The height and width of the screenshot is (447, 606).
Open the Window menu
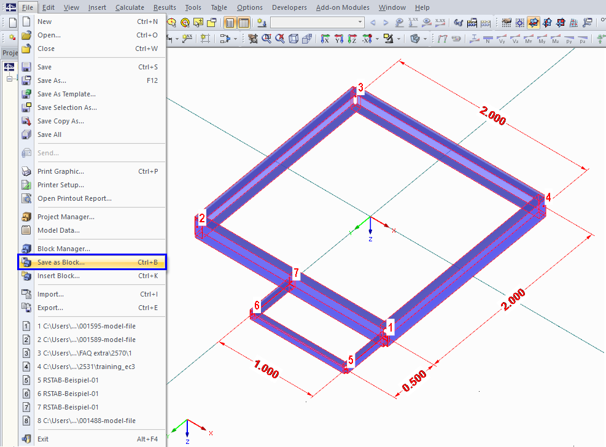(392, 7)
